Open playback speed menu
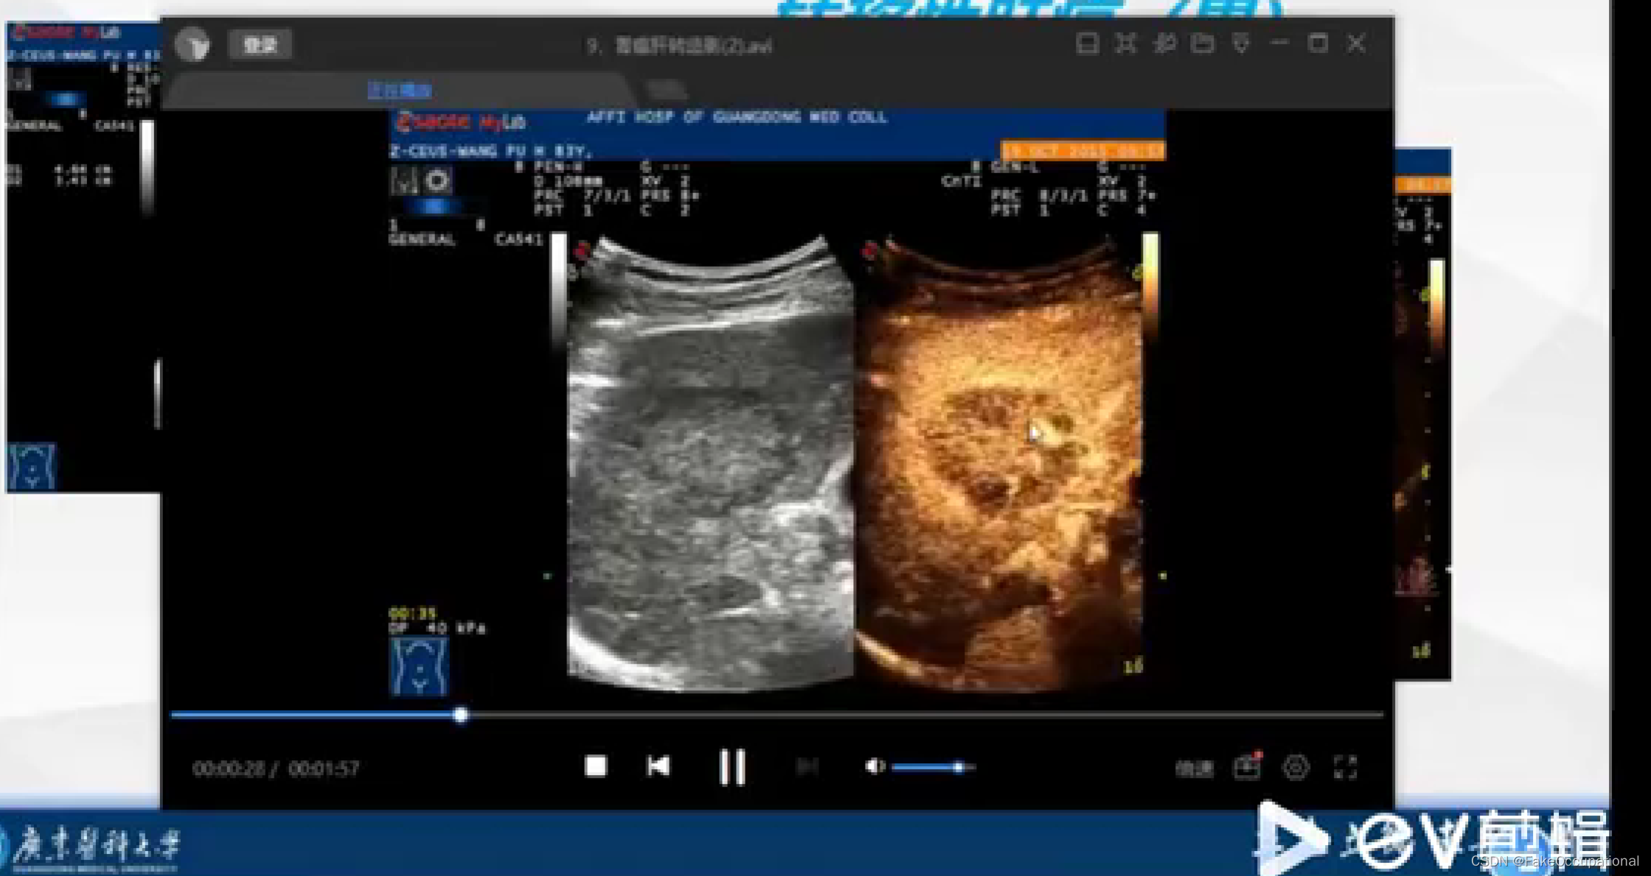1651x876 pixels. tap(1193, 768)
